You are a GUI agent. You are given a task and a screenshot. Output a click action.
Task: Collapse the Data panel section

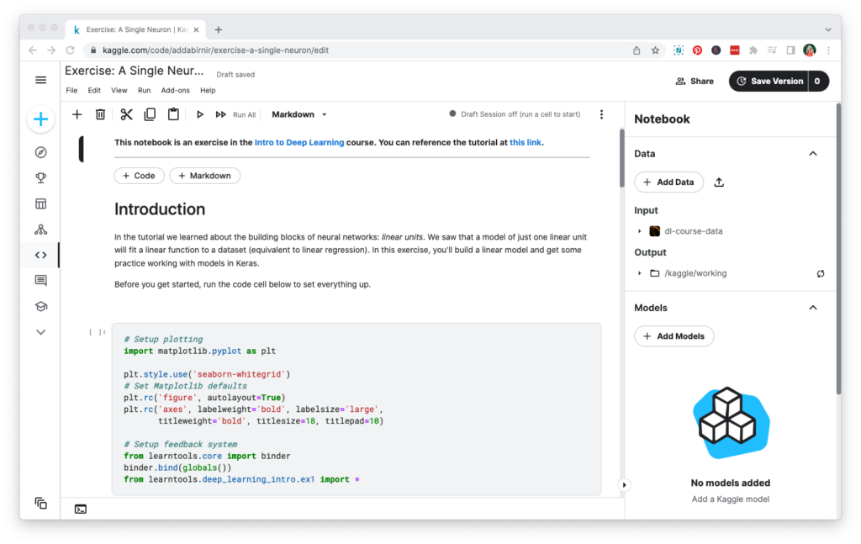(x=812, y=153)
